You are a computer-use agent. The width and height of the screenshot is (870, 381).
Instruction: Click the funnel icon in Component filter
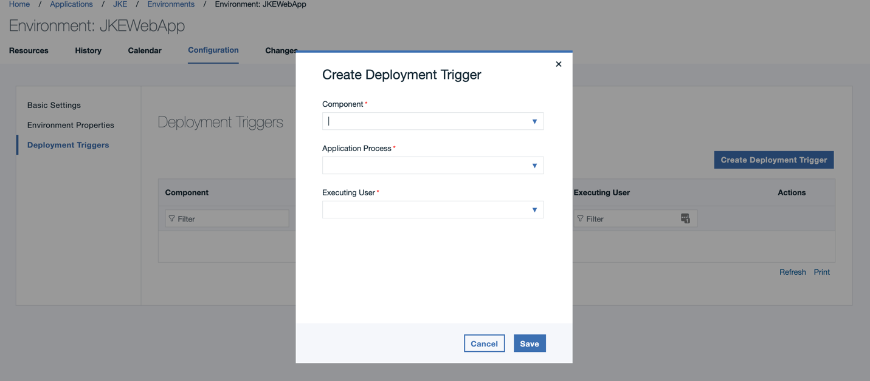[x=172, y=218]
